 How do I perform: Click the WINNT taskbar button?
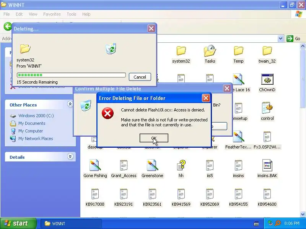[71, 224]
